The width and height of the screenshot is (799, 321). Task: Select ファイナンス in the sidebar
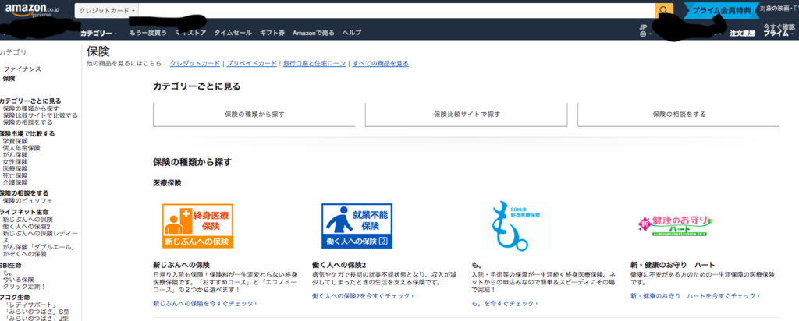pyautogui.click(x=23, y=69)
